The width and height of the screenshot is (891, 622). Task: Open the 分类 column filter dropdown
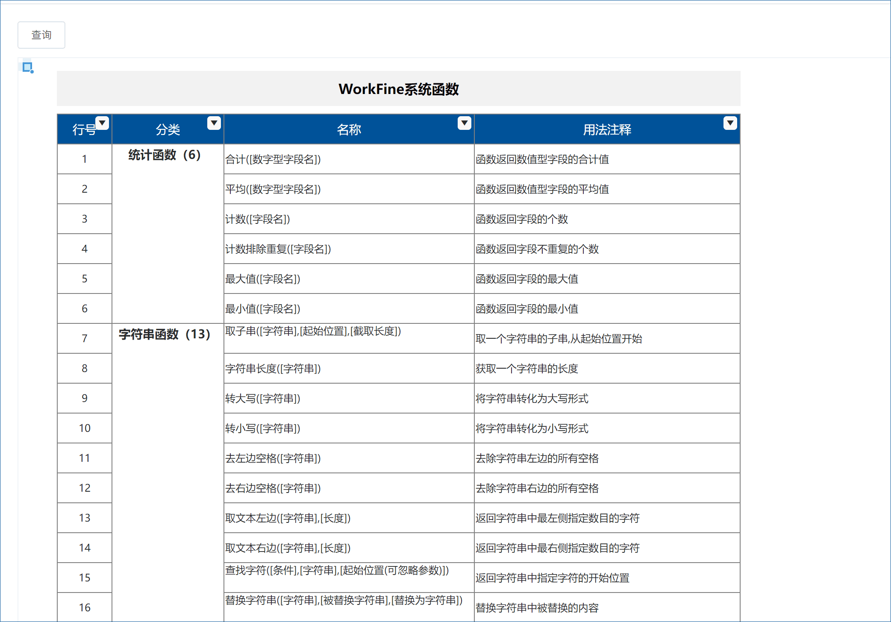[x=214, y=123]
